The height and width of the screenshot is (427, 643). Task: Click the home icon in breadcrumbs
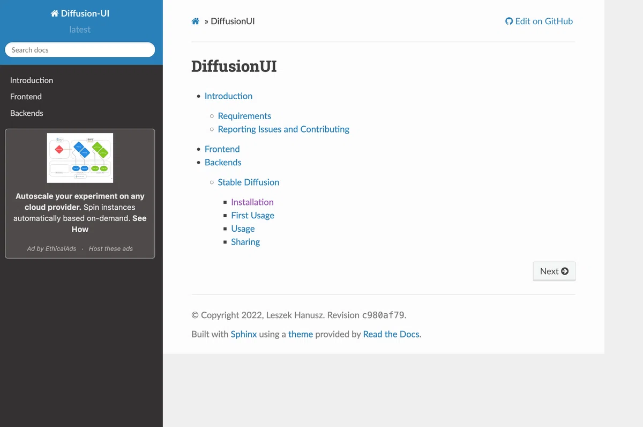(x=196, y=21)
